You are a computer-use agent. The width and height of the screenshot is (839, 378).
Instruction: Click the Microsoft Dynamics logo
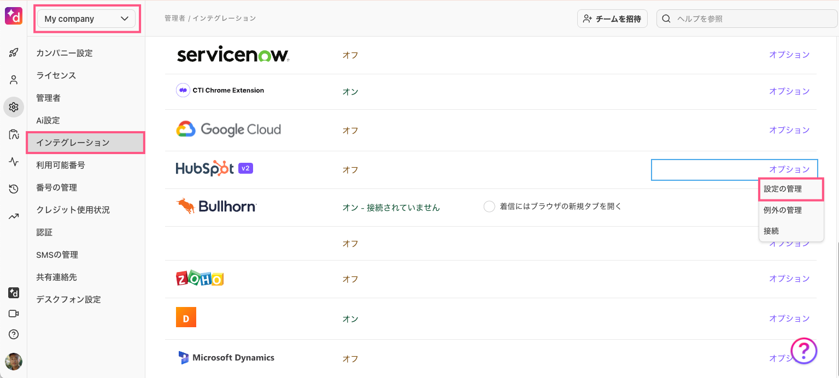point(226,358)
